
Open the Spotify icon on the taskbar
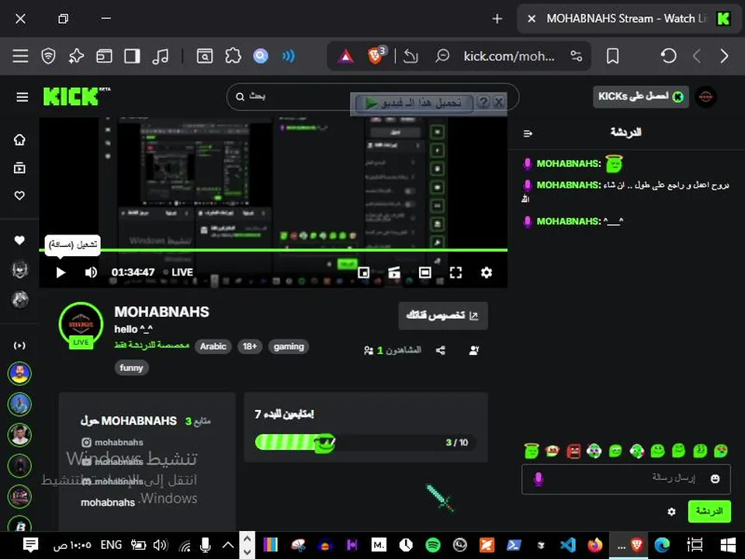[x=432, y=545]
